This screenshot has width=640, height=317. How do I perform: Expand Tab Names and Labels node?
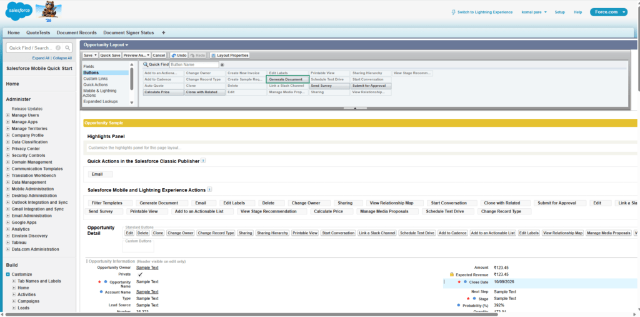14,281
